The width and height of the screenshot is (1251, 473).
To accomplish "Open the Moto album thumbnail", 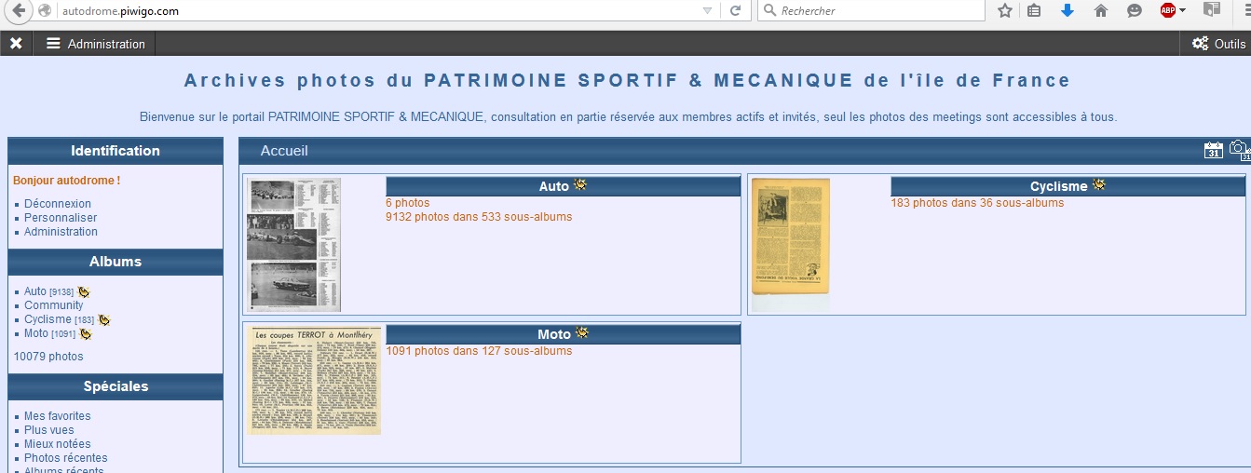I will [315, 381].
